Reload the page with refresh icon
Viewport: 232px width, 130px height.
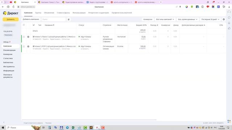tap(13, 7)
